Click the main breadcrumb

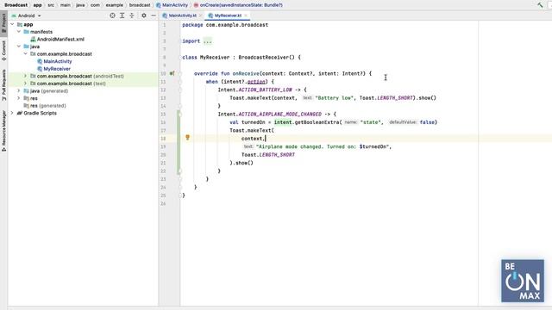pos(66,5)
